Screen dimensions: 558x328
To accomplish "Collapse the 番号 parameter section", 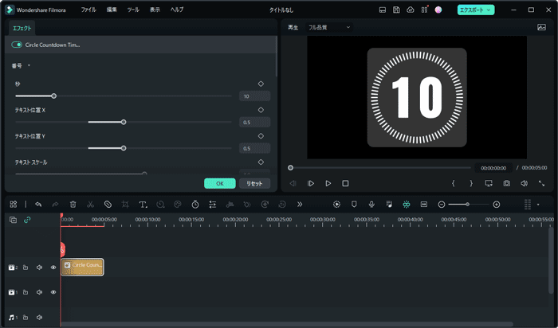I will click(29, 66).
